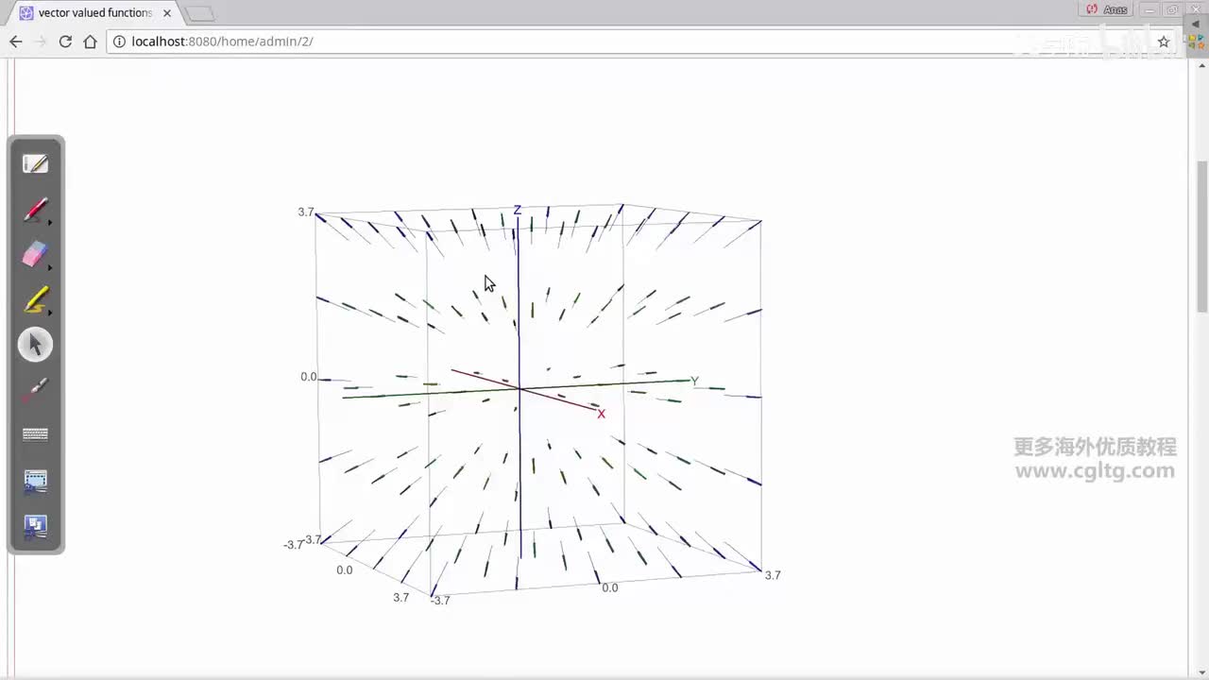The width and height of the screenshot is (1209, 680).
Task: Open a new browser tab
Action: coord(199,14)
